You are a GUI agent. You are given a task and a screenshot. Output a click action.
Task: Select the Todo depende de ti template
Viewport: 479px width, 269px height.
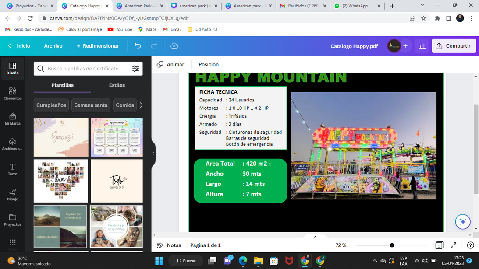pyautogui.click(x=117, y=181)
